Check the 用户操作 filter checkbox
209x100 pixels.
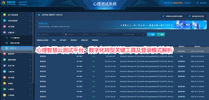58,40
